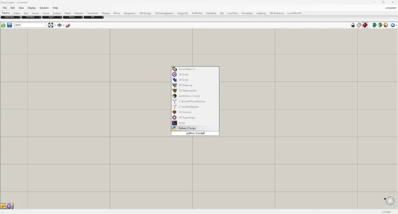The width and height of the screenshot is (398, 214).
Task: Click the component search text box
Action: [x=195, y=133]
